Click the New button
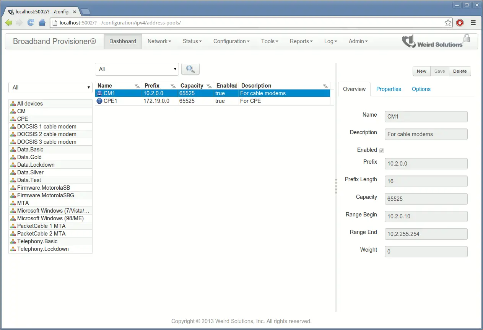 tap(421, 71)
